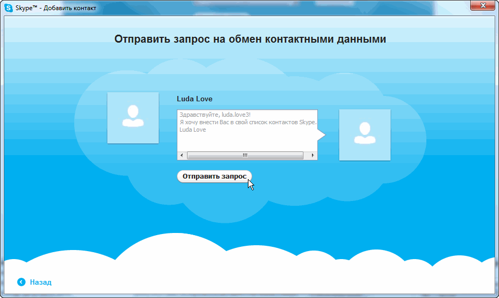499x298 pixels.
Task: Click the avatar placeholder right of the message box
Action: [365, 135]
